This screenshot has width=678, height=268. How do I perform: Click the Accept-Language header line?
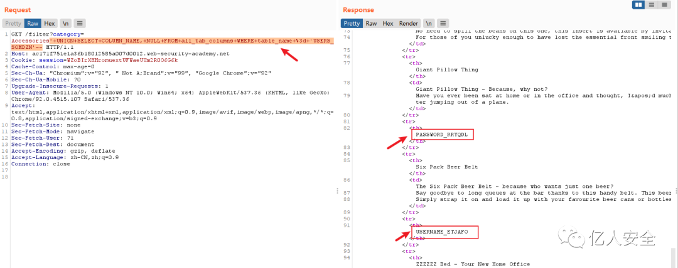65,158
